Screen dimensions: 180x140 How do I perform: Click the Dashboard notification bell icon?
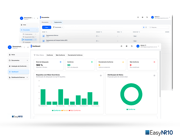point(121,46)
